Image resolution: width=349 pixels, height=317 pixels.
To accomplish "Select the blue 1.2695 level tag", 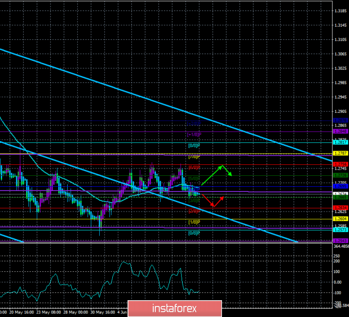I will (341, 186).
